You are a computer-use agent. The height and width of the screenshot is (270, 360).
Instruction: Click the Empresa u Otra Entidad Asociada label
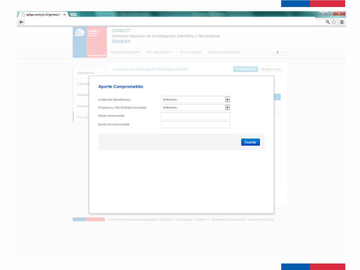coord(122,108)
